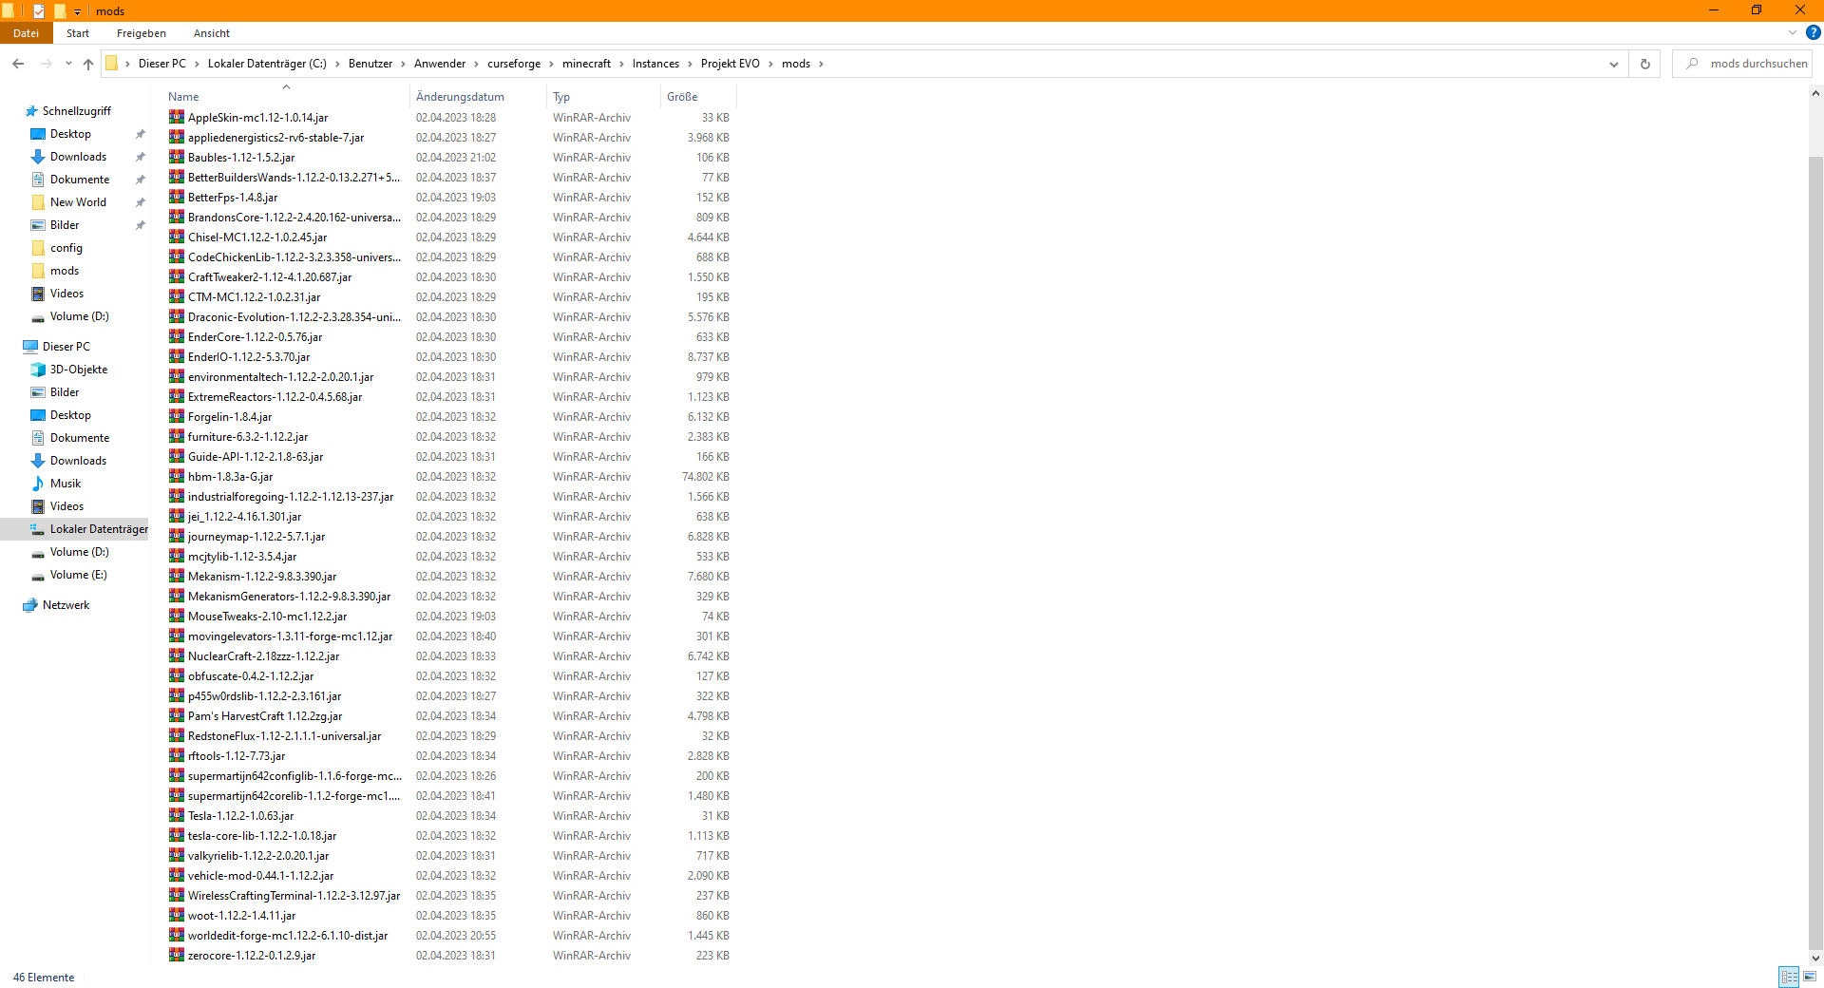Expand the address bar history dropdown
Image resolution: width=1824 pixels, height=988 pixels.
(1613, 64)
